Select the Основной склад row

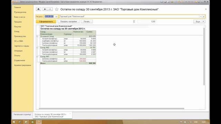[68, 37]
